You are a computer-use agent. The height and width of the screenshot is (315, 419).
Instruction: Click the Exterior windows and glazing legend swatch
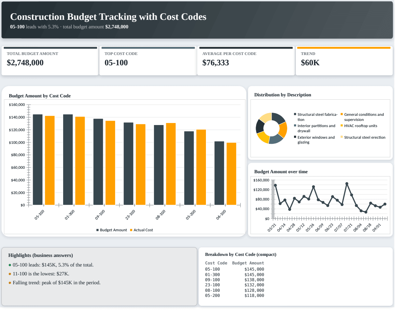pos(295,137)
